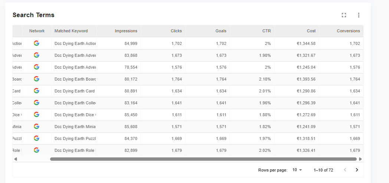
Task: Click Google icon in the 78,554 impressions row
Action: pyautogui.click(x=36, y=67)
